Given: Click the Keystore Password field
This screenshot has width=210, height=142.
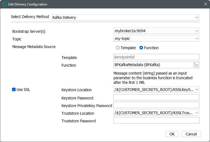Looking at the screenshot, I should click(156, 97).
